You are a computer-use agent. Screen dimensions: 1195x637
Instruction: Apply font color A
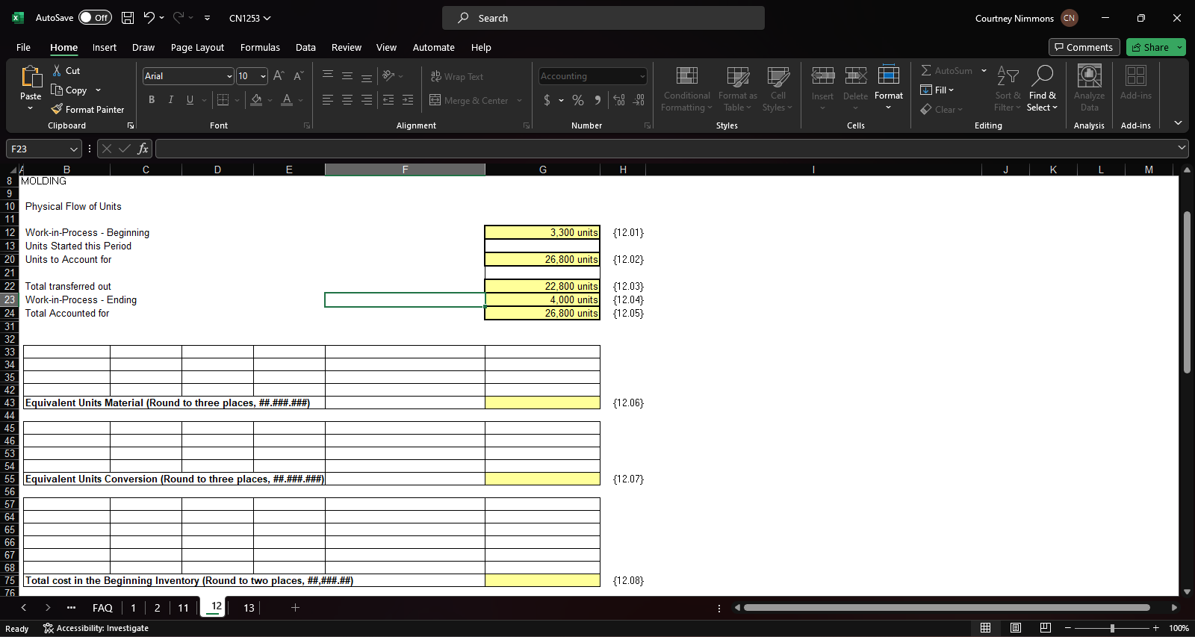[x=287, y=100]
